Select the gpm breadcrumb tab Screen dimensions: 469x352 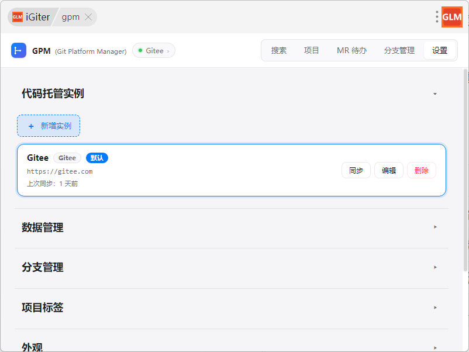[71, 17]
